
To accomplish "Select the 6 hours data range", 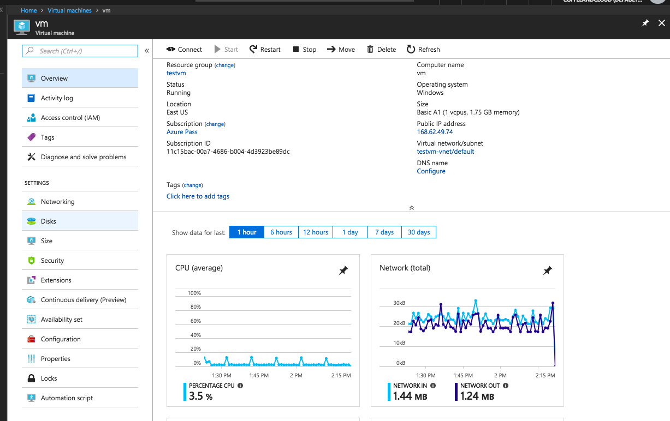I will pyautogui.click(x=281, y=232).
